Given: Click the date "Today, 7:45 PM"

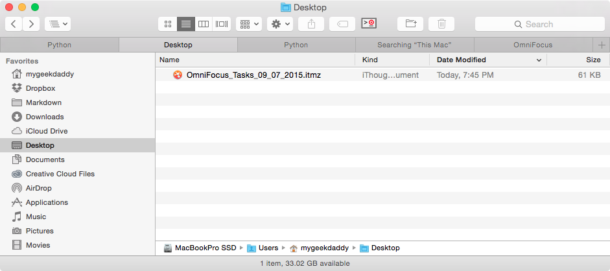Looking at the screenshot, I should pos(465,75).
